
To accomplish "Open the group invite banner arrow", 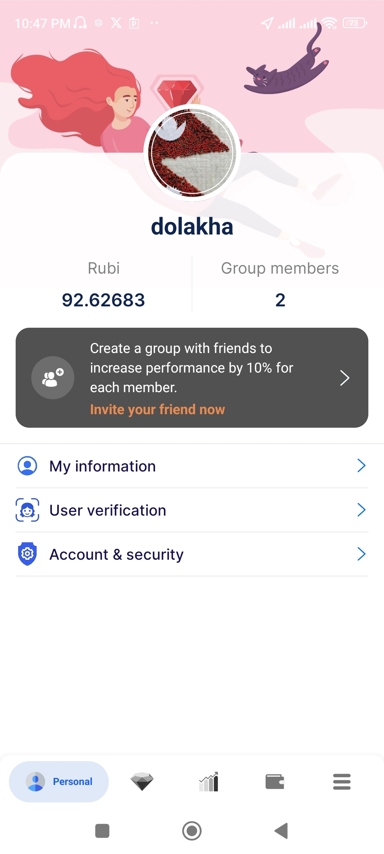I will (x=345, y=378).
